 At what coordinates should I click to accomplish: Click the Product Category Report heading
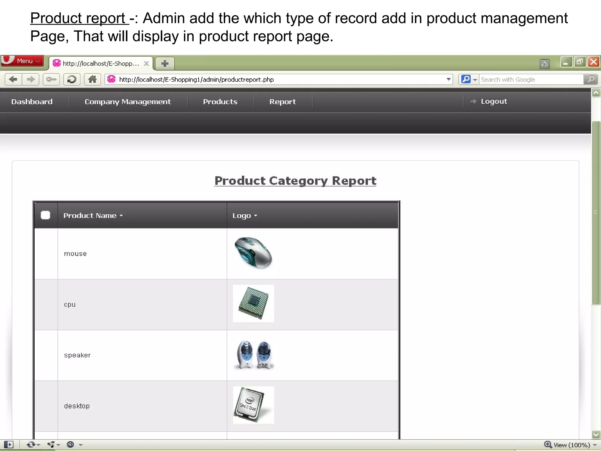coord(295,181)
